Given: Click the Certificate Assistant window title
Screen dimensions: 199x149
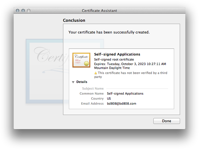Looking at the screenshot, I should pos(99,11).
